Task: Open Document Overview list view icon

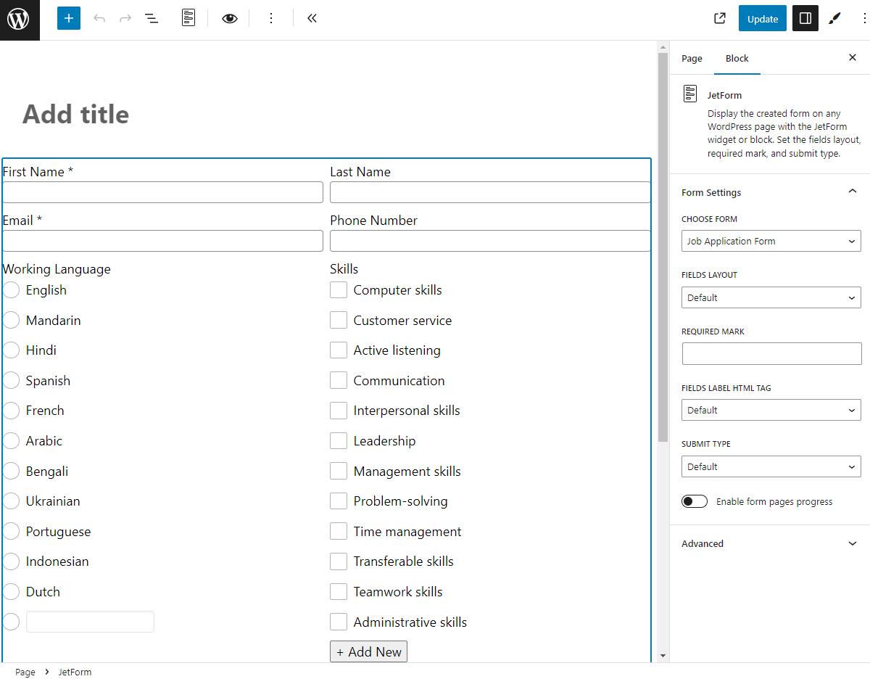Action: (152, 19)
